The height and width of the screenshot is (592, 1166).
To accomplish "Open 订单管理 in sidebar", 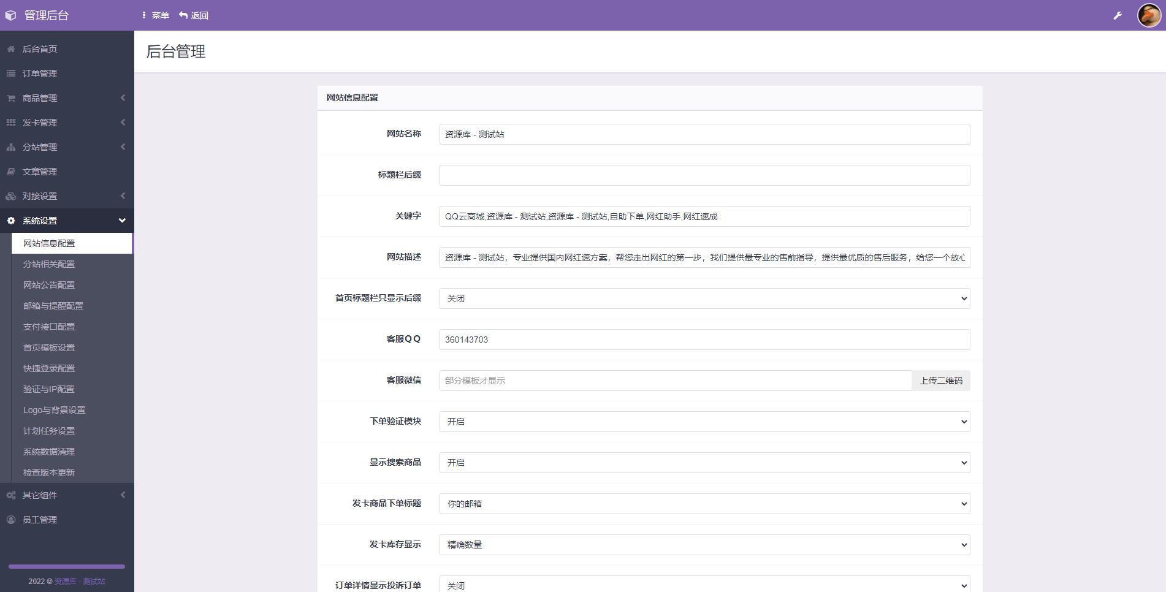I will point(67,74).
